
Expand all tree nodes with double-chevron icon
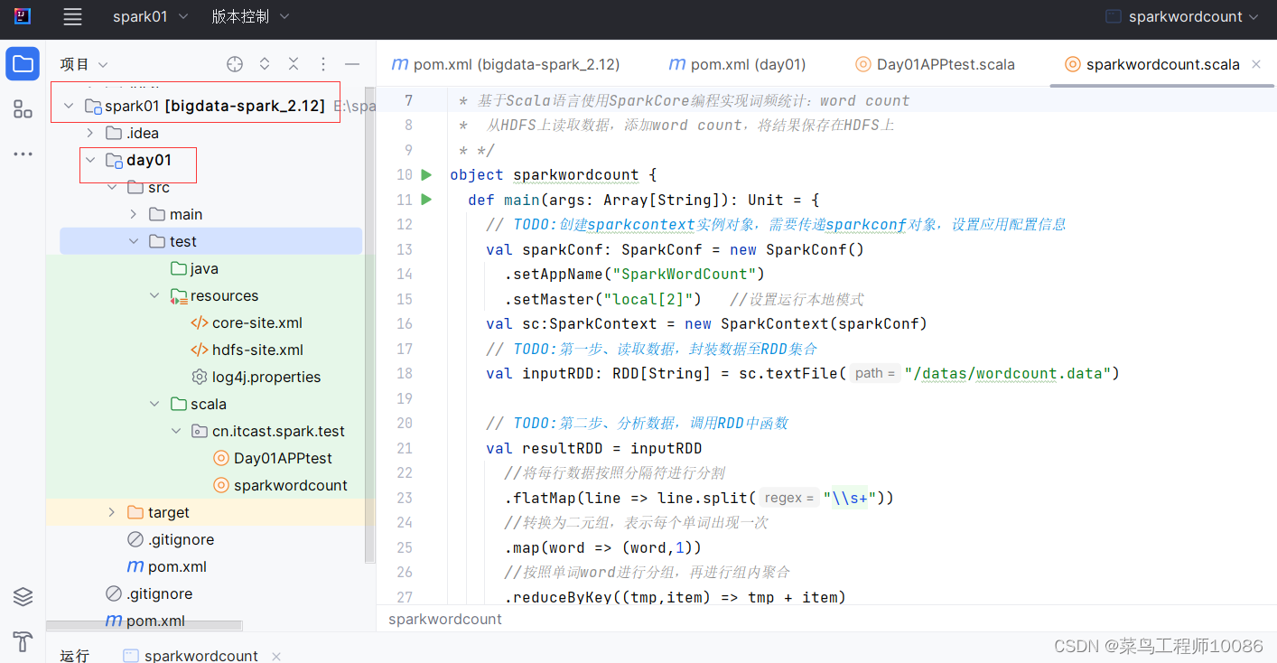coord(263,64)
